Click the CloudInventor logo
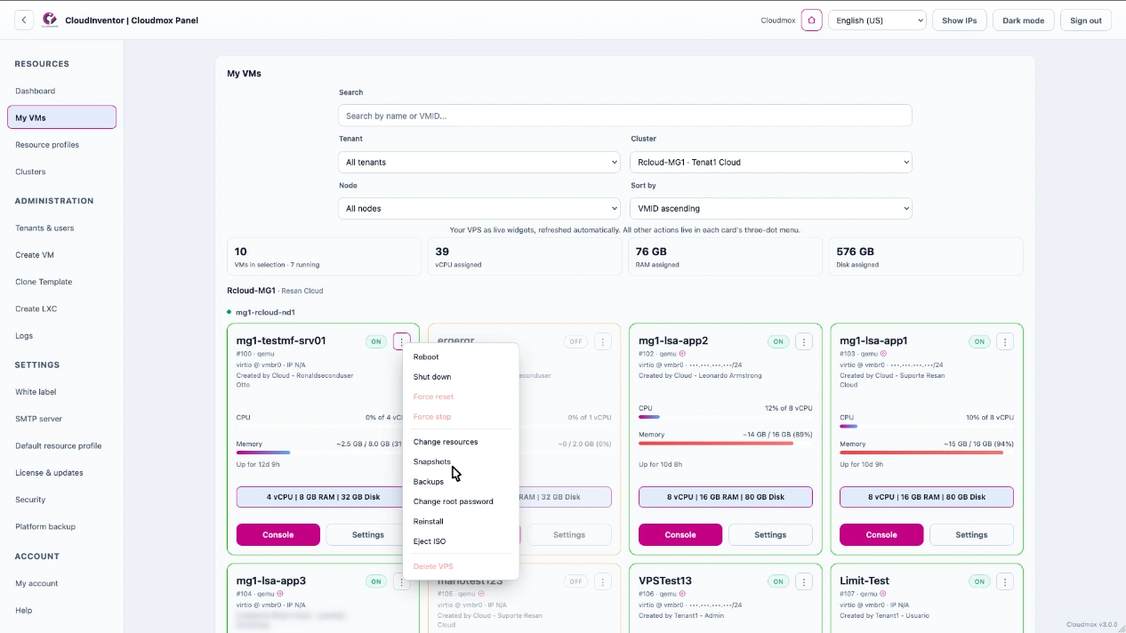The height and width of the screenshot is (633, 1126). click(50, 20)
